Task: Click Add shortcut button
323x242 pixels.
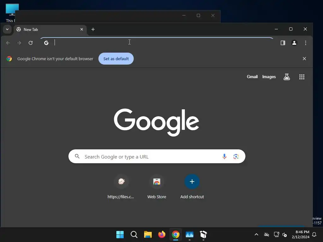Action: point(192,187)
